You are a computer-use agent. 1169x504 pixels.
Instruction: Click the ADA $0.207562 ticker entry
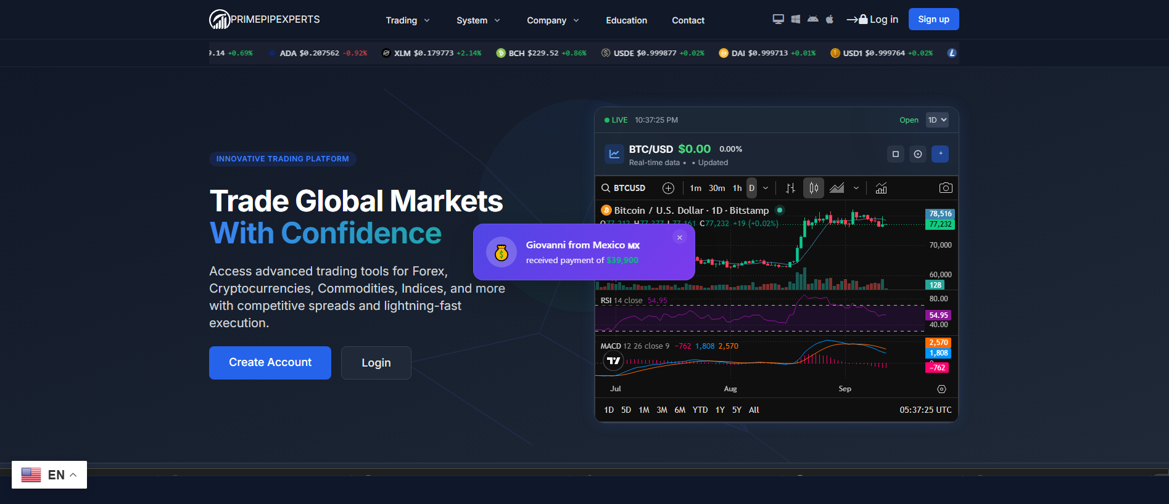coord(318,53)
